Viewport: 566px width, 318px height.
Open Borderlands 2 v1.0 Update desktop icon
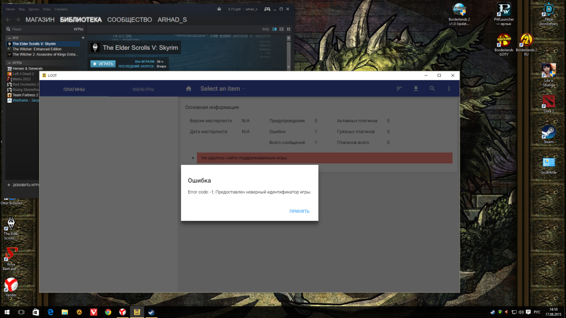(x=459, y=15)
